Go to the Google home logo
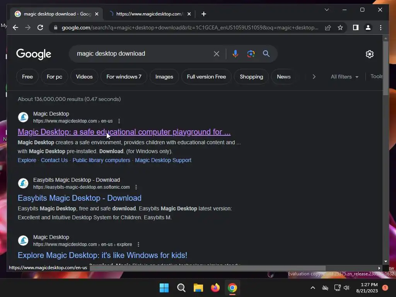Image resolution: width=396 pixels, height=297 pixels. [x=34, y=54]
